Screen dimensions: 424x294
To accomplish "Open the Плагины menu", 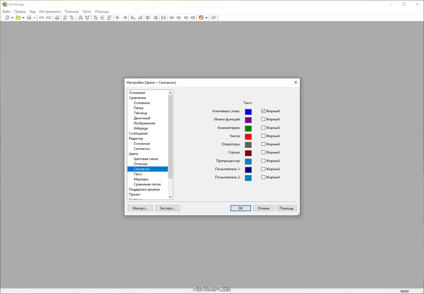I will (x=72, y=12).
